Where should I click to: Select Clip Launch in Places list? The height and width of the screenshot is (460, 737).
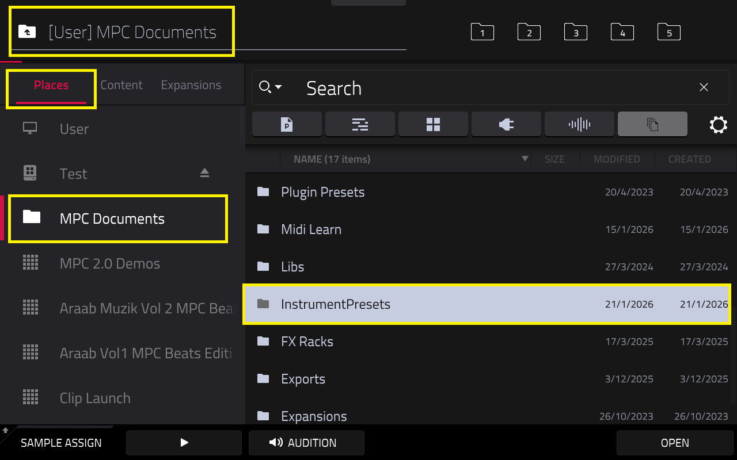(x=95, y=398)
